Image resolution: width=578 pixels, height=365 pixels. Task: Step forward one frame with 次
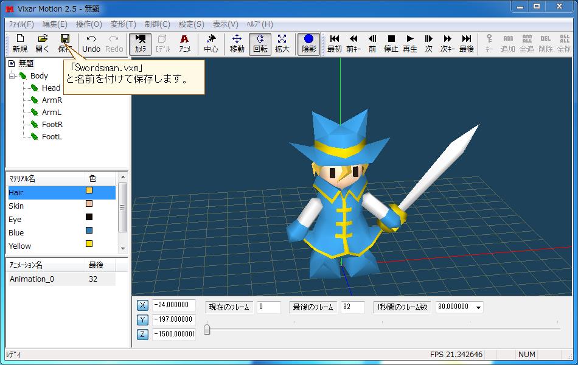coord(429,44)
